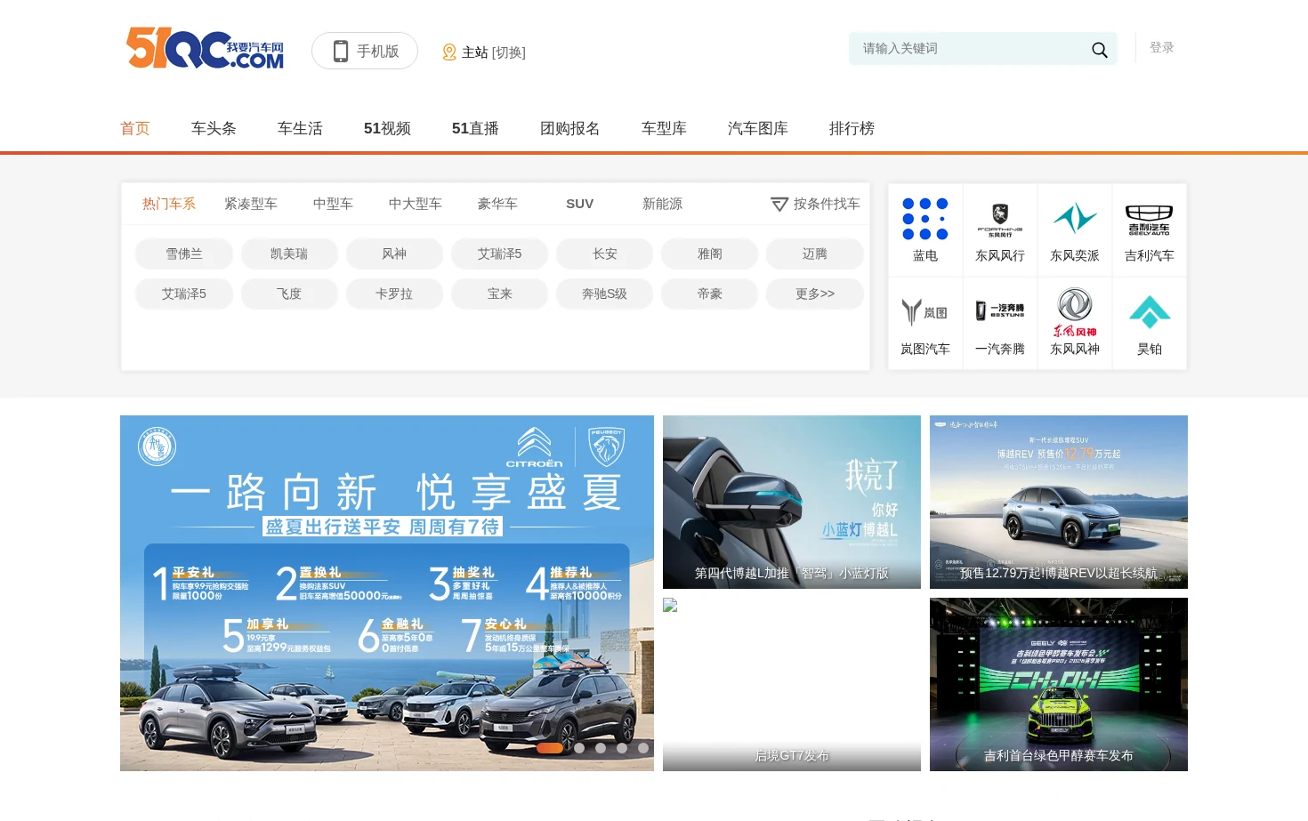
Task: Open the 启境GT7发布 article thumbnail
Action: (792, 684)
